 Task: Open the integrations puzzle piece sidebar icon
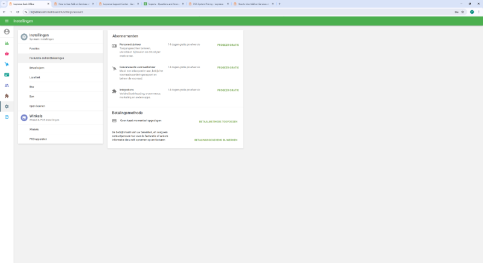tap(7, 95)
